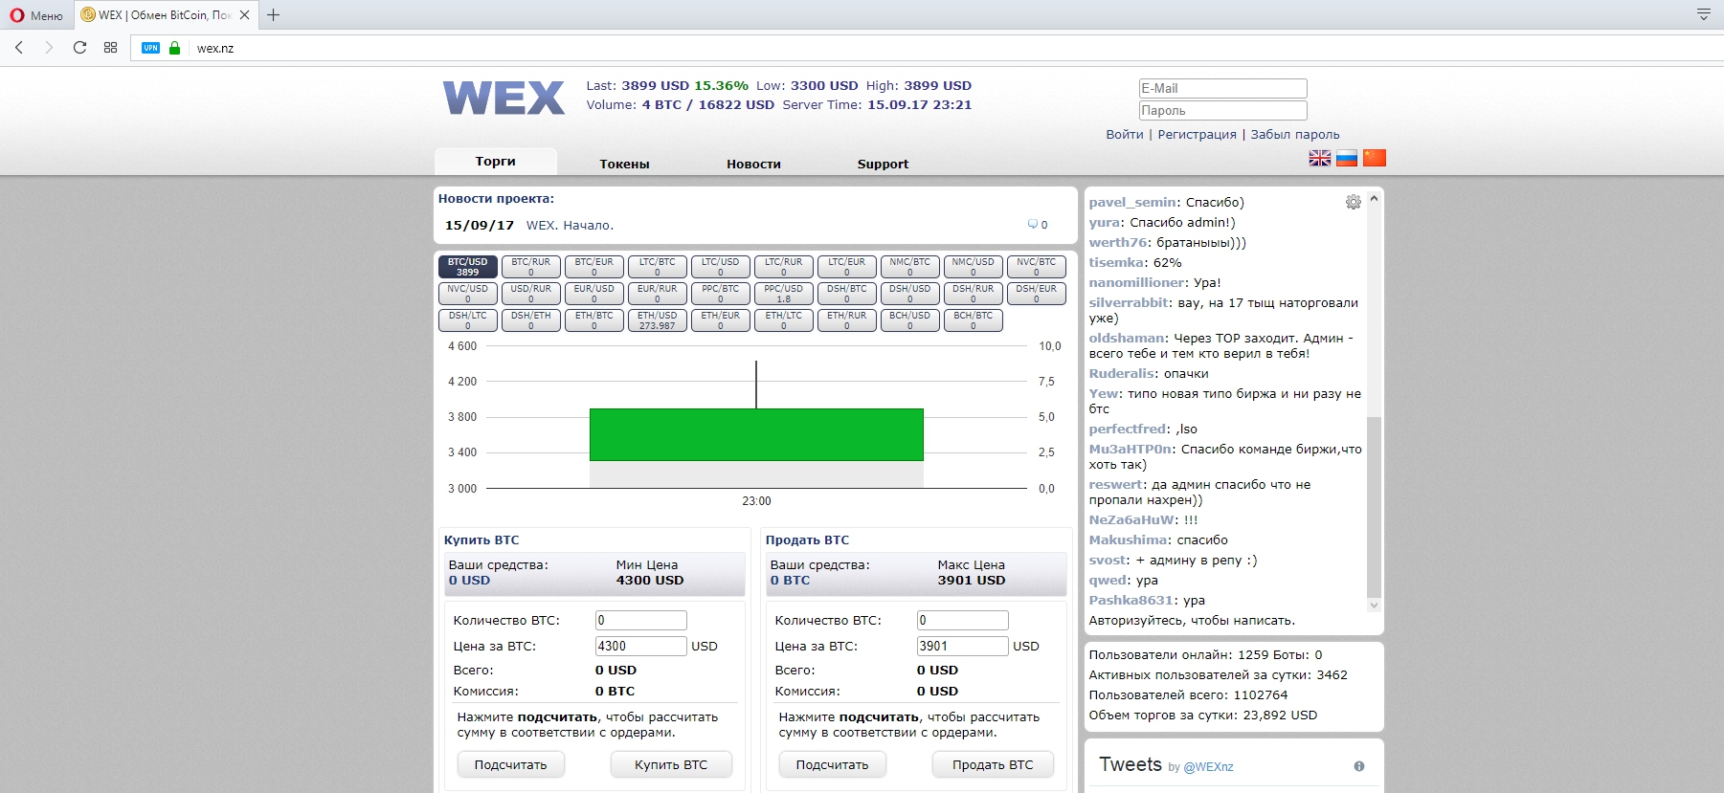Go forward with the browser forward arrow
Viewport: 1724px width, 793px height.
49,48
